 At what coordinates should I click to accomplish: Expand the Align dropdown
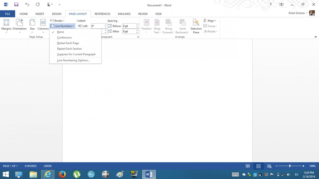point(210,21)
